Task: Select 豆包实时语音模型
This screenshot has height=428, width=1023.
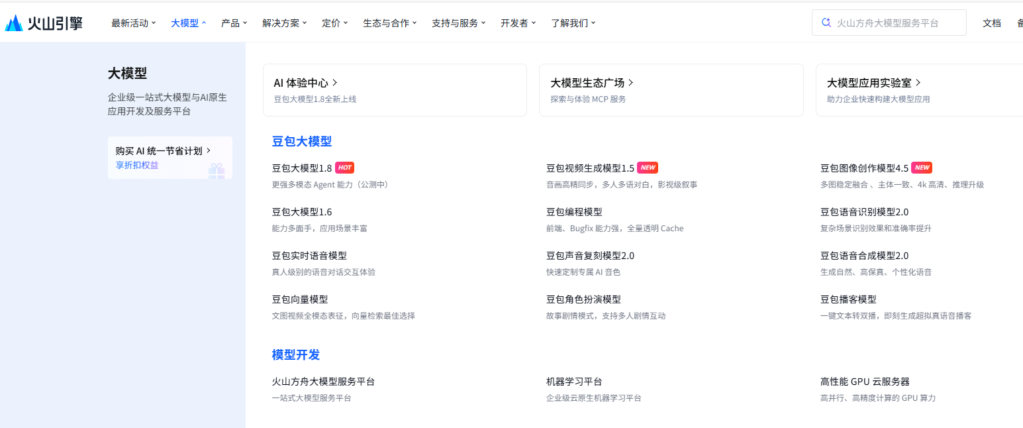Action: click(309, 256)
